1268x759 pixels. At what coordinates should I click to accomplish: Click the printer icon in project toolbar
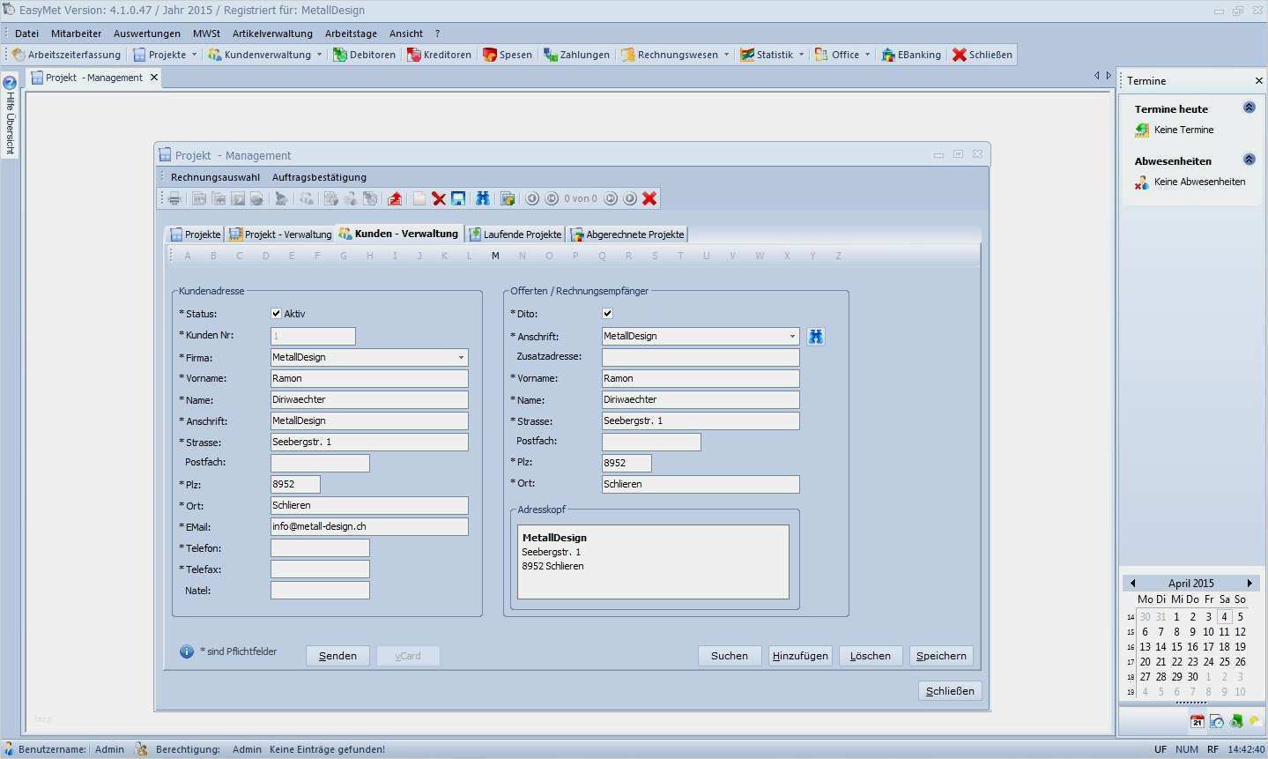[174, 199]
